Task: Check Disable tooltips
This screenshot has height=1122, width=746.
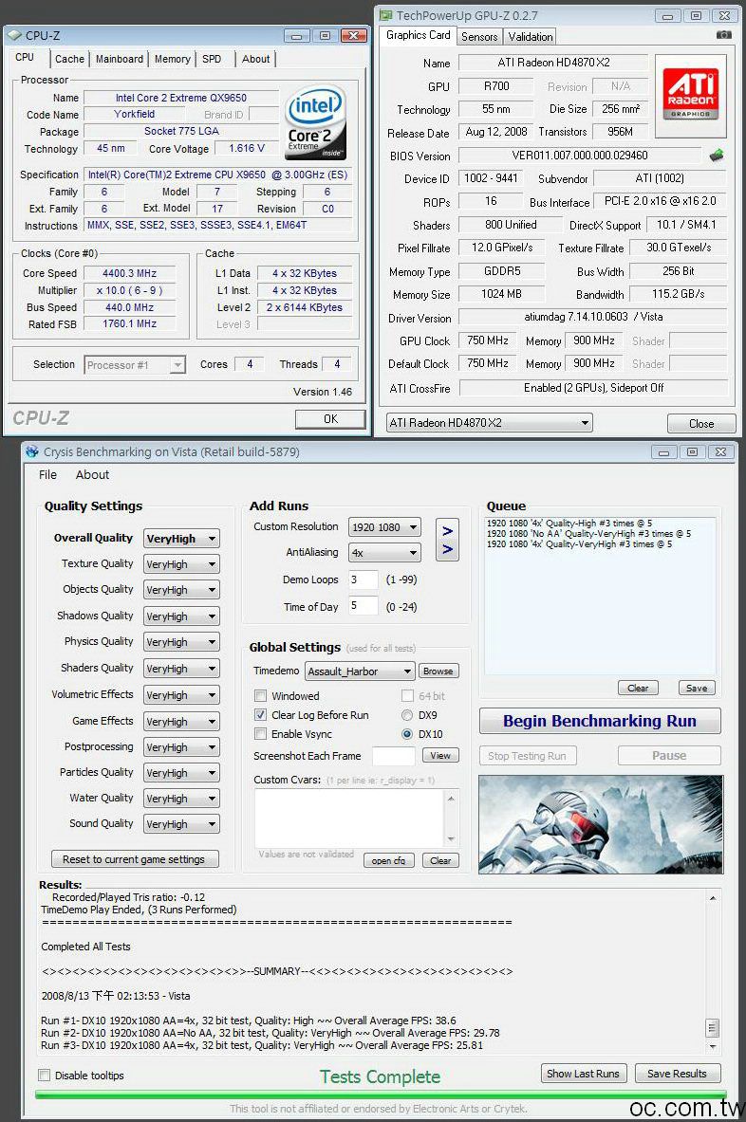Action: click(45, 1075)
